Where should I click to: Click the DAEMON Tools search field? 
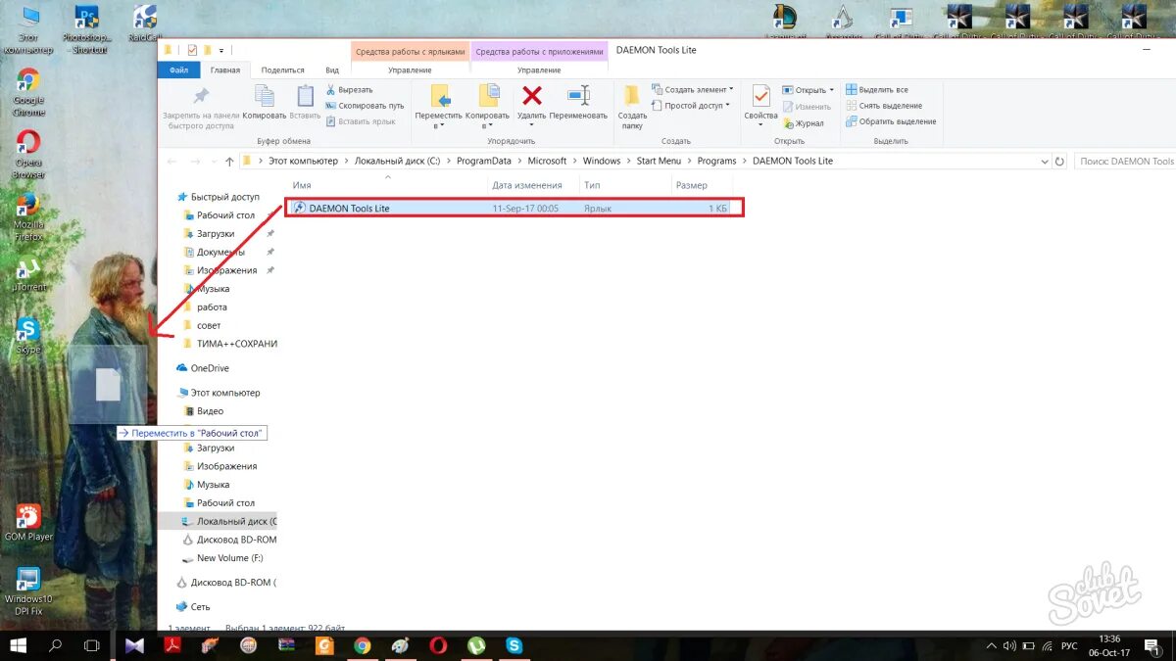pos(1124,161)
